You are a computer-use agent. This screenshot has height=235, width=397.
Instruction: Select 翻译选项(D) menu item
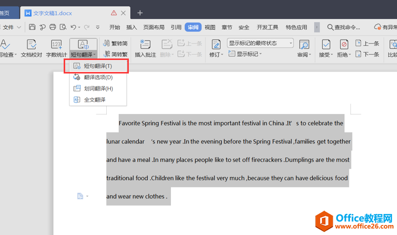[98, 77]
